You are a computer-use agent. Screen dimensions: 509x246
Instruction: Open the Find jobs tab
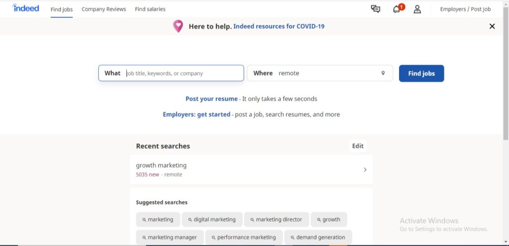(62, 9)
